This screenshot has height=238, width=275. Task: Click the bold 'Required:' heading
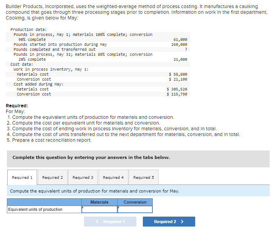pyautogui.click(x=17, y=106)
